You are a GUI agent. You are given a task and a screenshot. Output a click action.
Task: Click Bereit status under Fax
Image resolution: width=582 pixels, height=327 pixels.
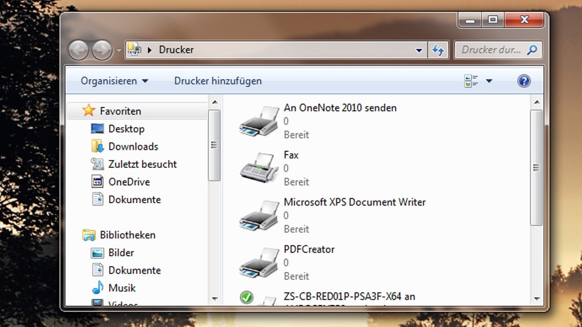tap(296, 182)
